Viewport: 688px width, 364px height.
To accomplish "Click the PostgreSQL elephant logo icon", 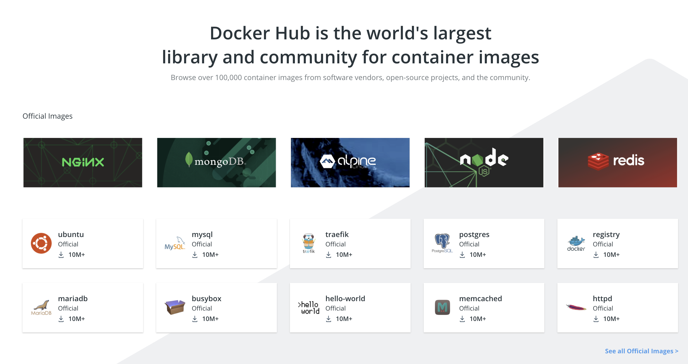I will tap(442, 243).
